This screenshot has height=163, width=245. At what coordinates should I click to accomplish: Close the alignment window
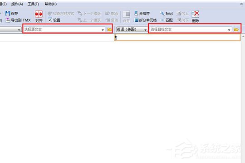pyautogui.click(x=241, y=4)
